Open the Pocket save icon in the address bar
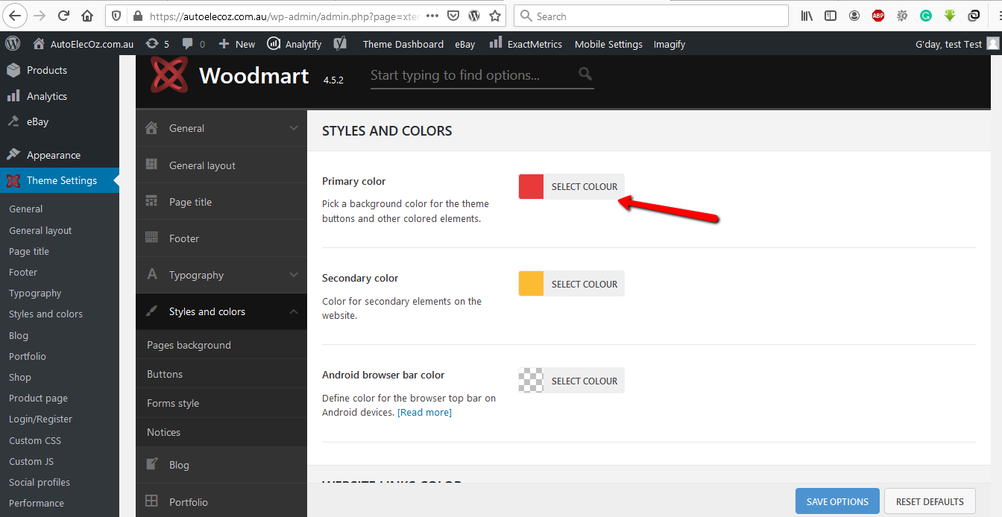 pyautogui.click(x=454, y=16)
